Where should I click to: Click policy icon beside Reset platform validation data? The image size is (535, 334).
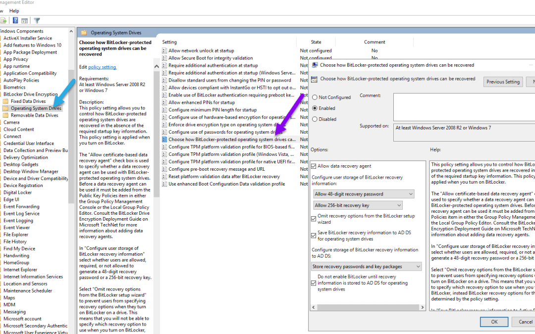coord(164,177)
